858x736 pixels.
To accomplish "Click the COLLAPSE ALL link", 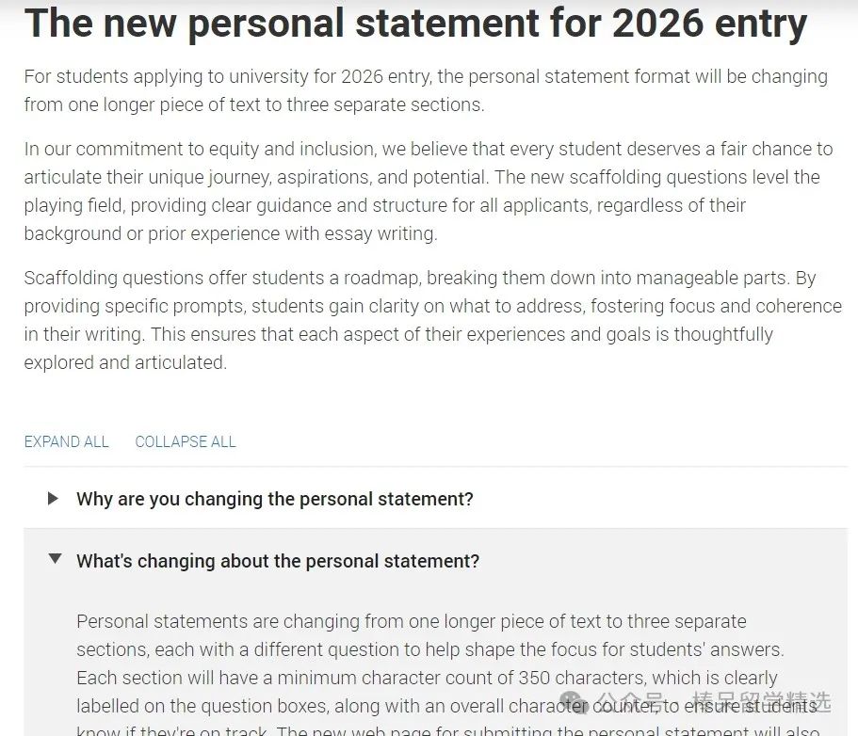I will [x=186, y=441].
